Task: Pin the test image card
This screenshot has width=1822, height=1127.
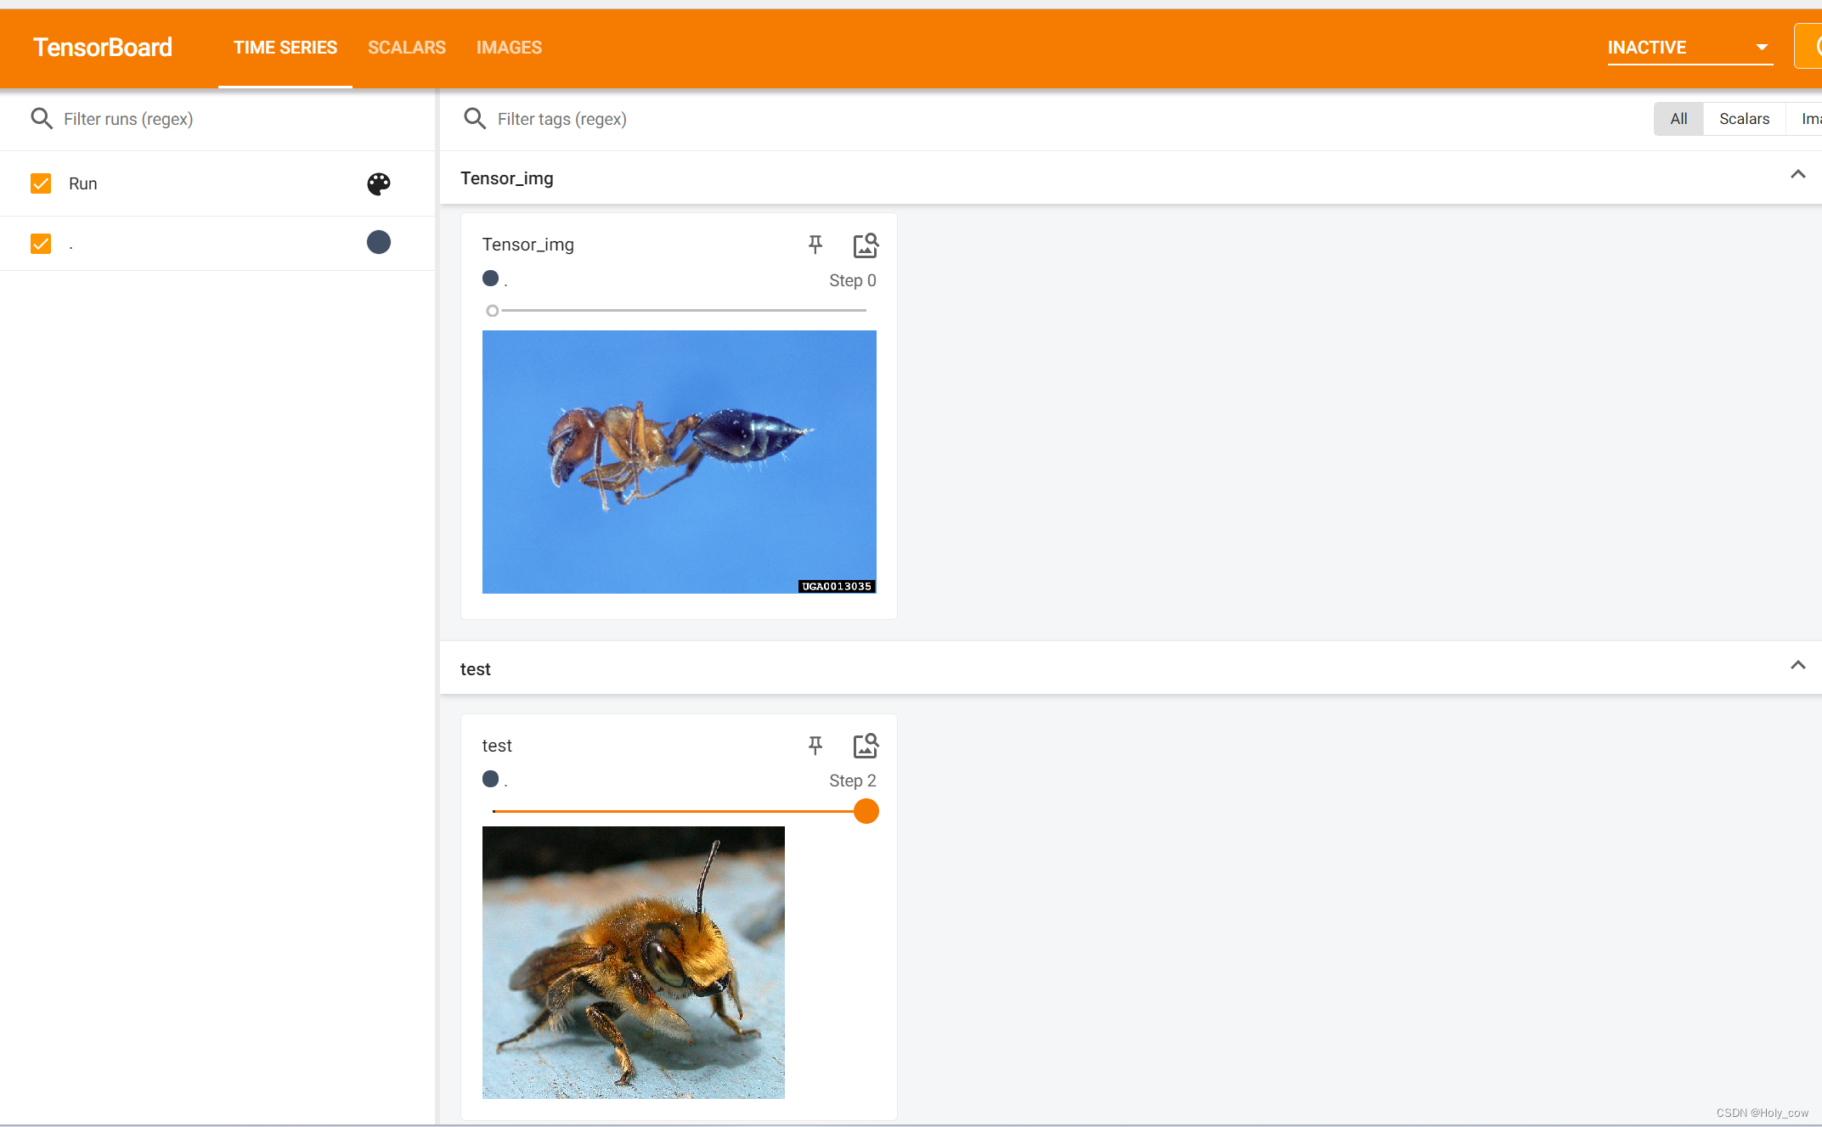Action: pos(815,746)
